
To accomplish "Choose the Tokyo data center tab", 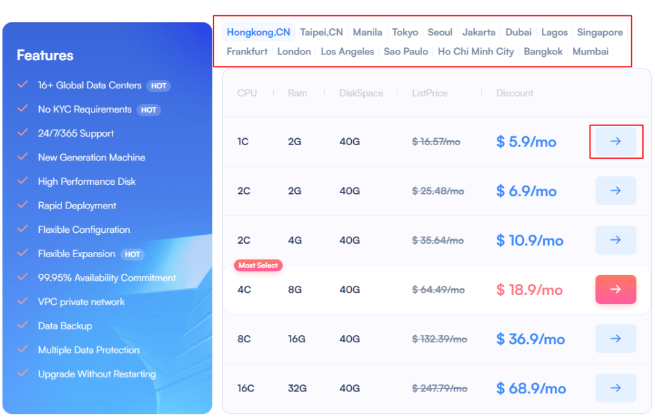I will [x=405, y=32].
